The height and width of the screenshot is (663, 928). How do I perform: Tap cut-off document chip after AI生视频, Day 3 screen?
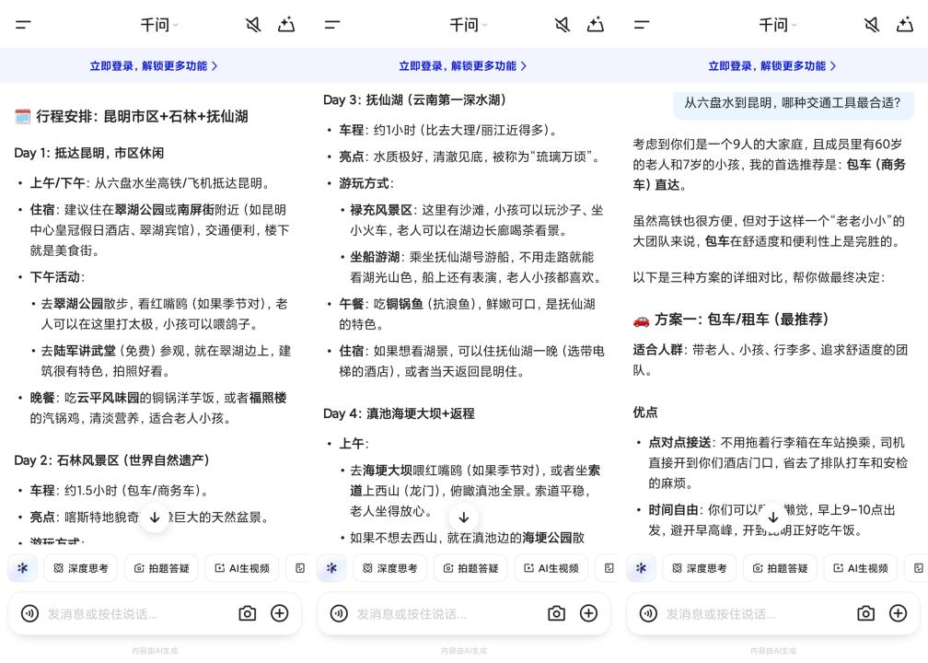point(608,568)
